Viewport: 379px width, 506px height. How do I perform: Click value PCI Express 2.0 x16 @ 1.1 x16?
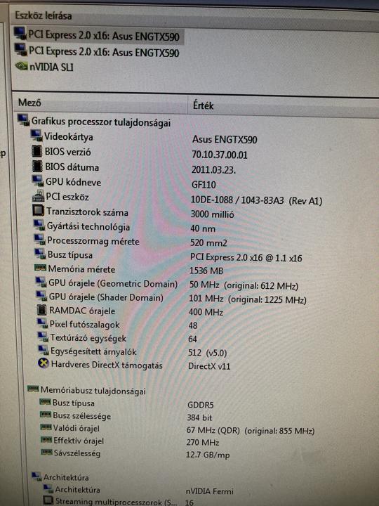[246, 257]
